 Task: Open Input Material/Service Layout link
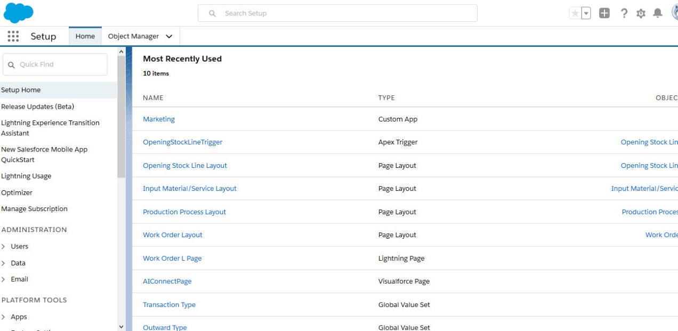tap(190, 189)
